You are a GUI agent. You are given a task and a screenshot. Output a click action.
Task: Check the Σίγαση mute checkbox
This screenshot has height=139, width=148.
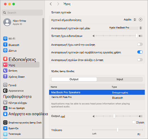(x=134, y=122)
